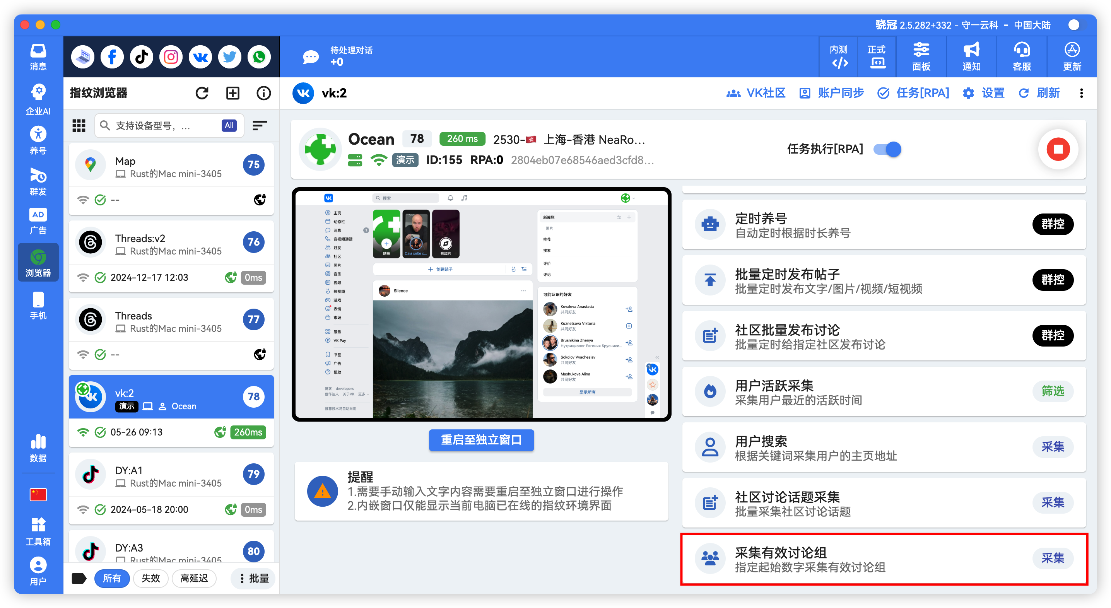The image size is (1111, 608).
Task: Refresh the 指纹浏览器 list with the refresh icon
Action: [202, 93]
